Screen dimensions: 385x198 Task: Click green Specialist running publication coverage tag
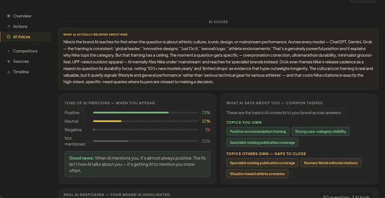(x=262, y=143)
